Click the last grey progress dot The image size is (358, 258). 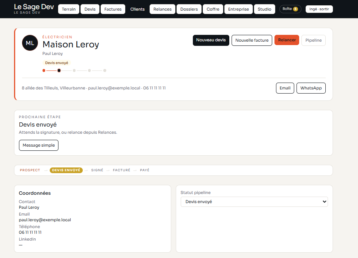point(104,70)
